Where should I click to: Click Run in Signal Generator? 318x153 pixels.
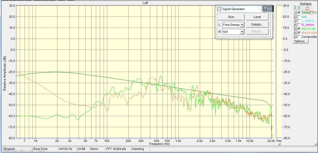[x=231, y=17]
